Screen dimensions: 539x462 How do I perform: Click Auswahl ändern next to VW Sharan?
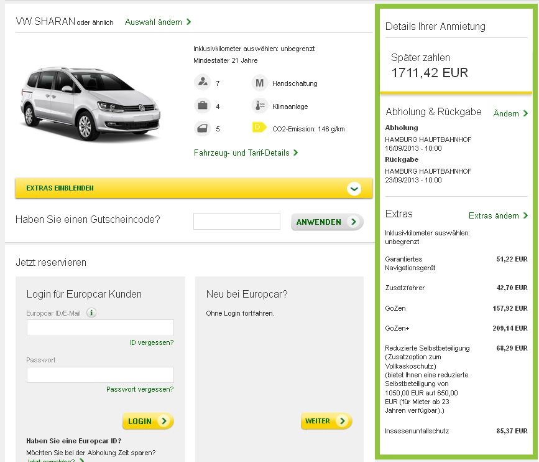click(x=157, y=22)
